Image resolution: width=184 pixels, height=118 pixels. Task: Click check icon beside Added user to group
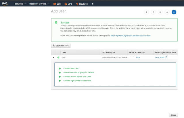click(x=60, y=72)
